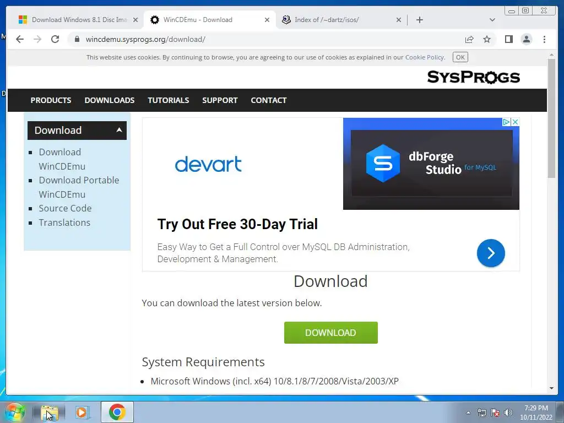Close the WinCDEmu - Download tab
Viewport: 564px width, 423px height.
pos(267,20)
